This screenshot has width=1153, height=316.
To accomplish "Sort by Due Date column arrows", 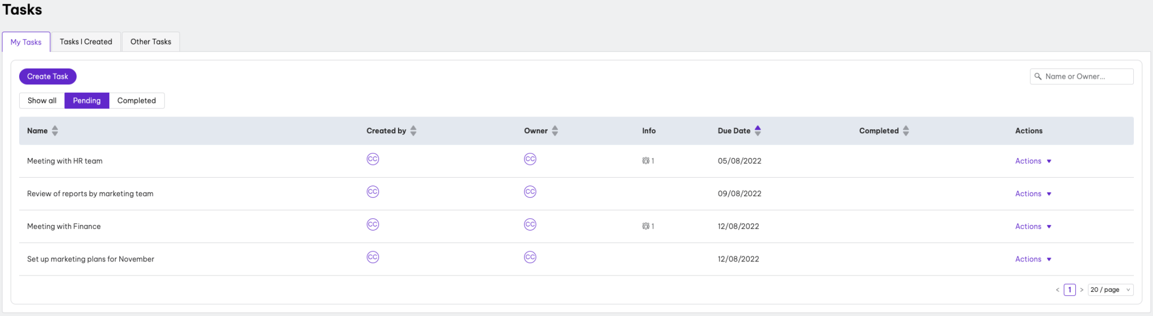I will [758, 130].
